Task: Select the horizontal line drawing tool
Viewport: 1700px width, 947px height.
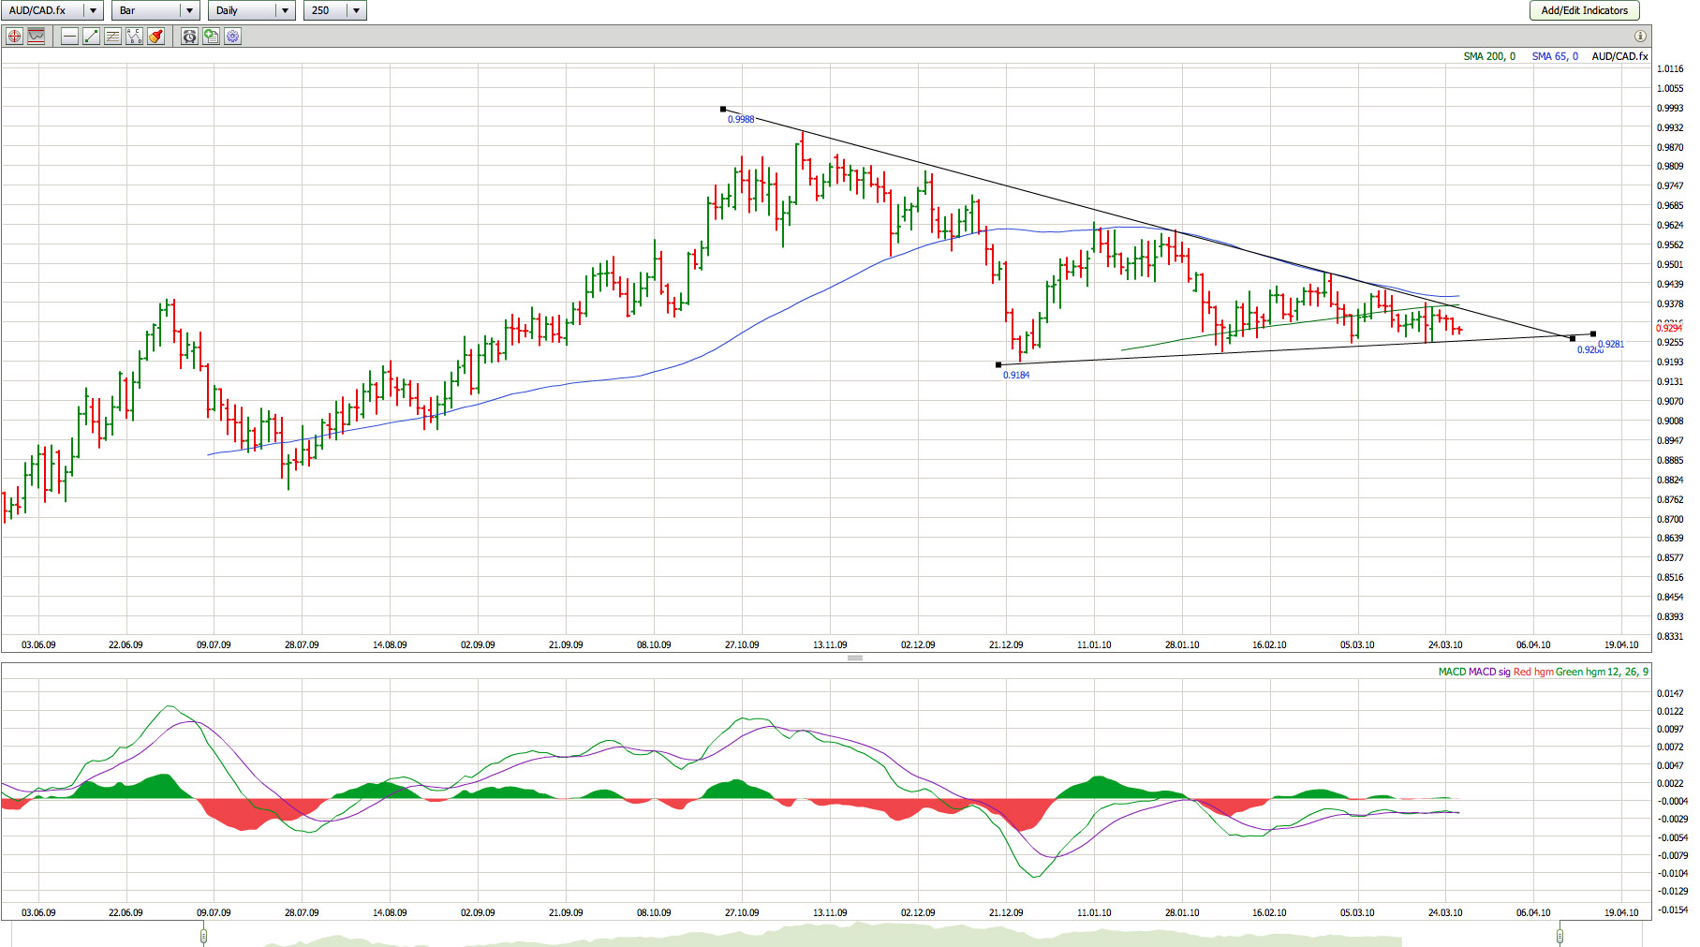Action: point(69,37)
